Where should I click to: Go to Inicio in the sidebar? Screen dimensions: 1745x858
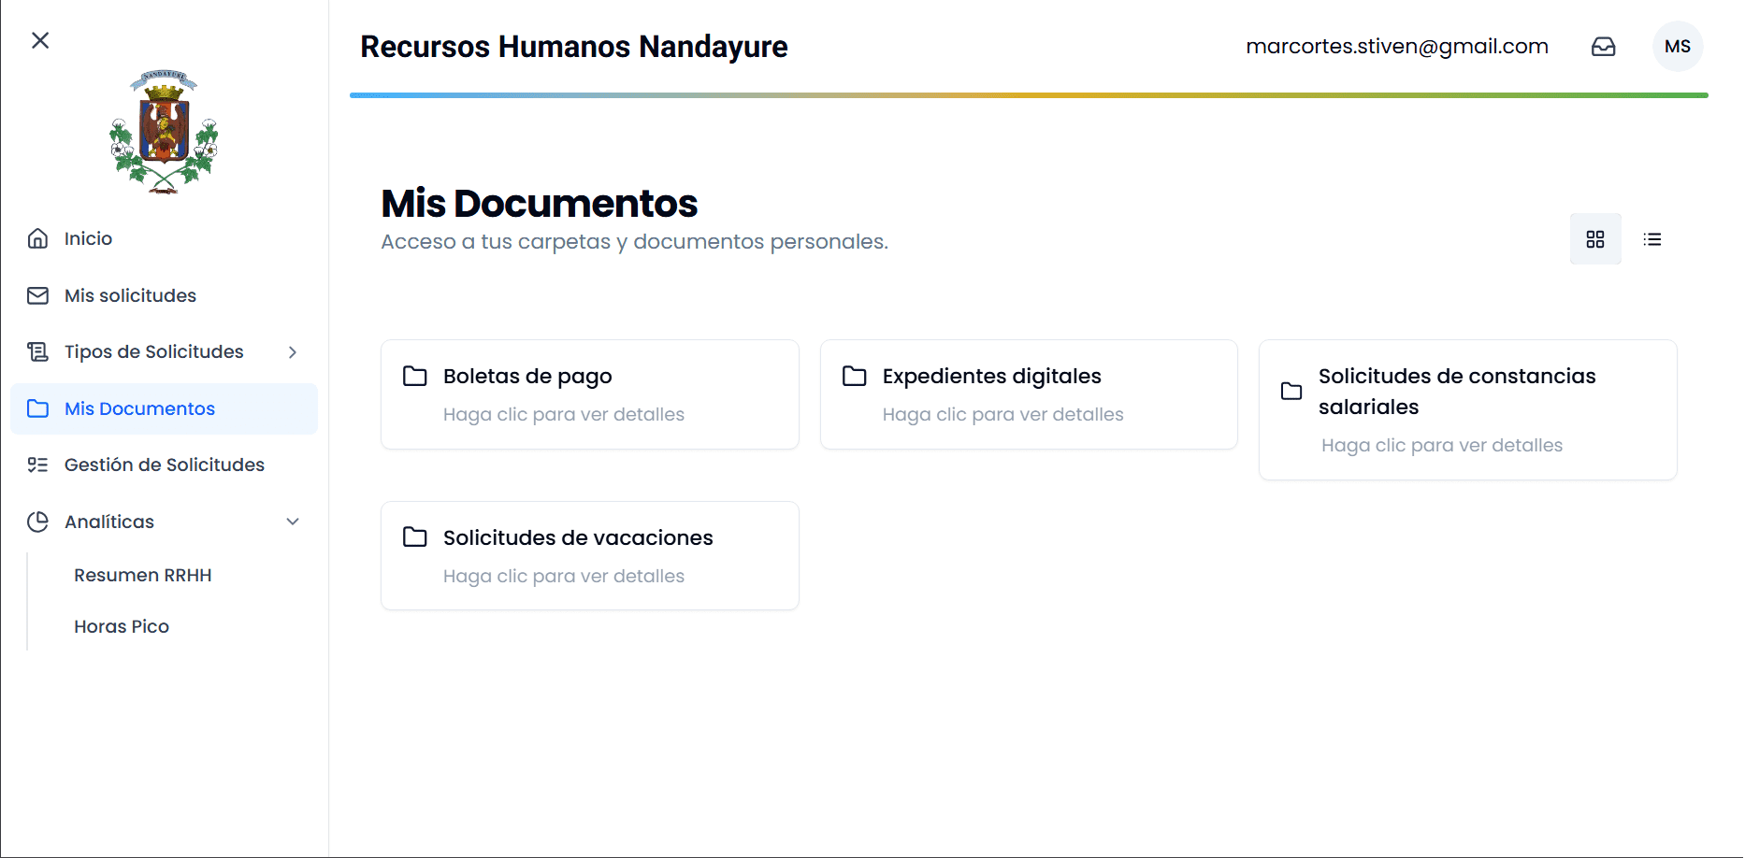[x=164, y=238]
